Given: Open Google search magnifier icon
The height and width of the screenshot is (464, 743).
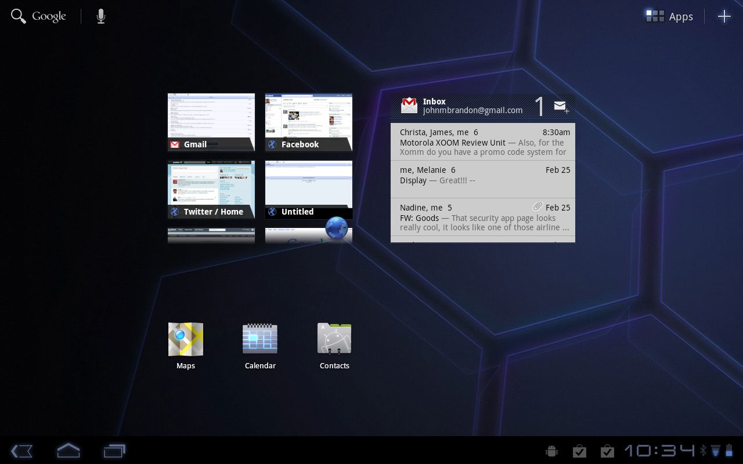Looking at the screenshot, I should (19, 16).
